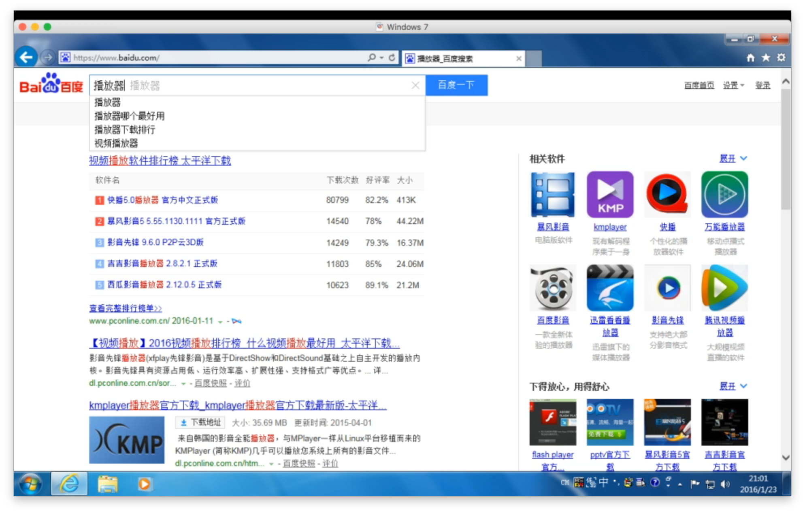
Task: Open IE tools gear icon
Action: pyautogui.click(x=781, y=57)
